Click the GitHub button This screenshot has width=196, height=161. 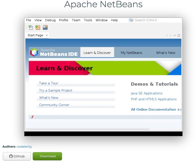pos(17,156)
